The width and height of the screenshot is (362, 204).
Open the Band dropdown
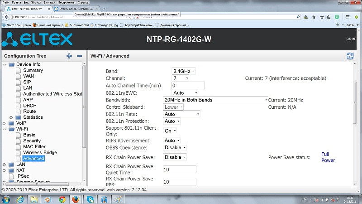(x=184, y=71)
